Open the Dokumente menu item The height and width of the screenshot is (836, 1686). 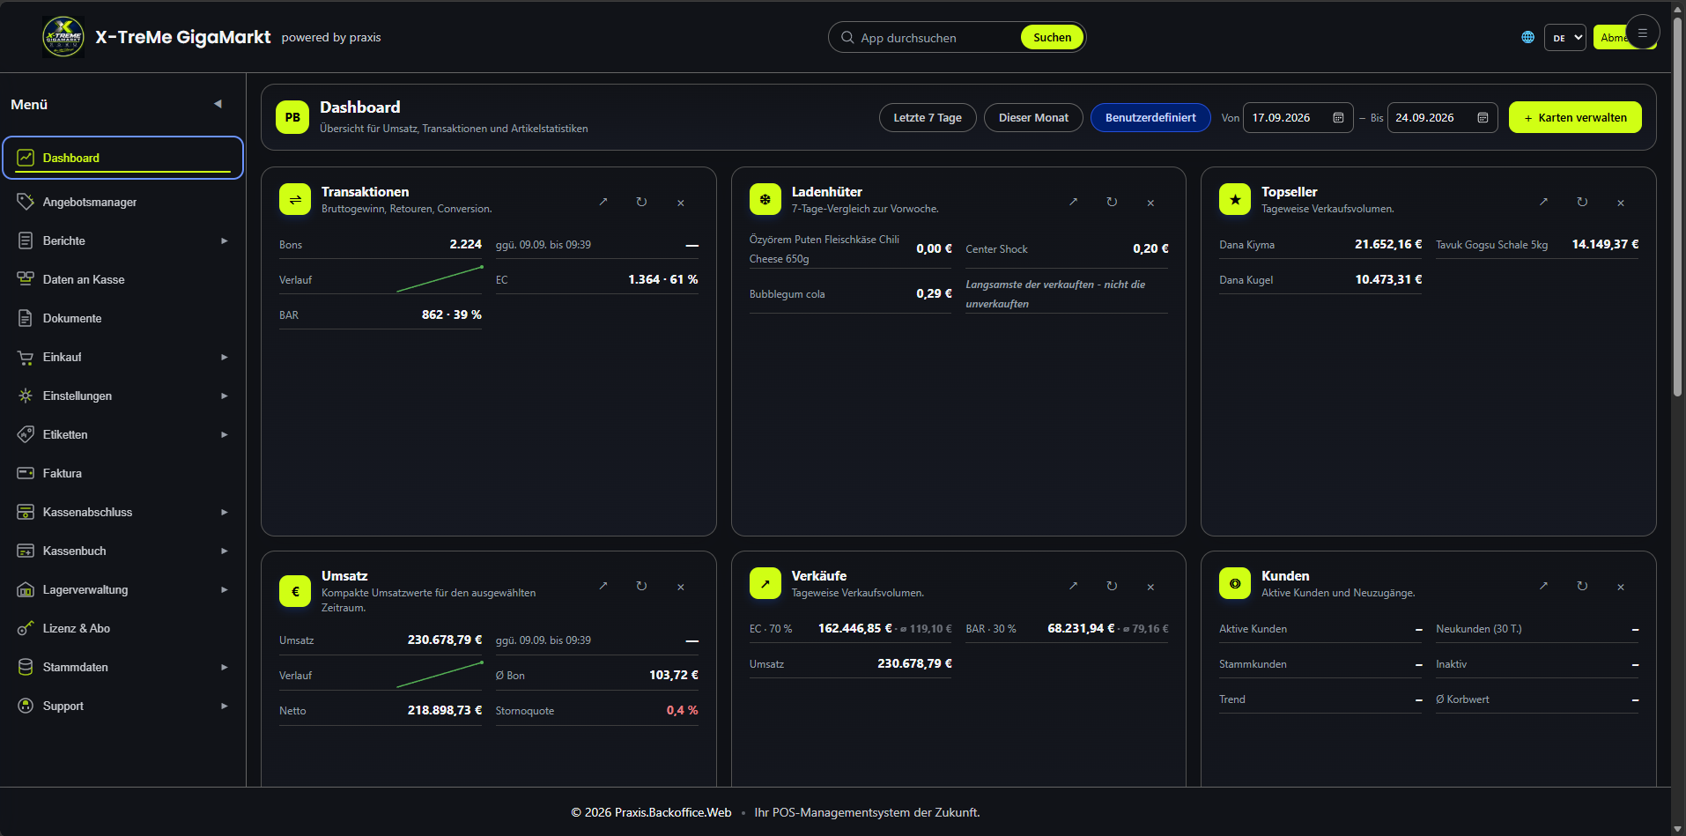tap(123, 318)
